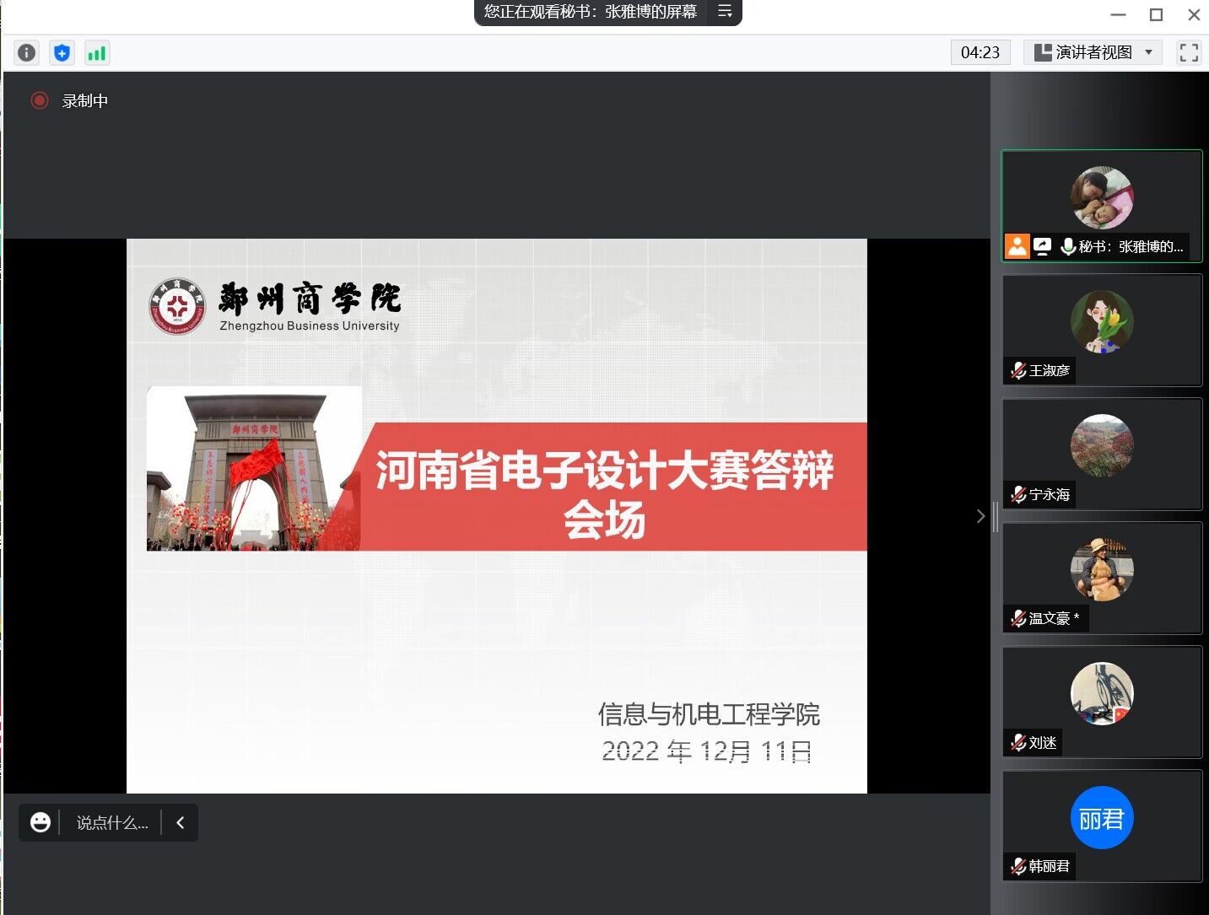Click the screen sharing icon on 张雅博's tile
This screenshot has width=1209, height=915.
pos(1043,246)
